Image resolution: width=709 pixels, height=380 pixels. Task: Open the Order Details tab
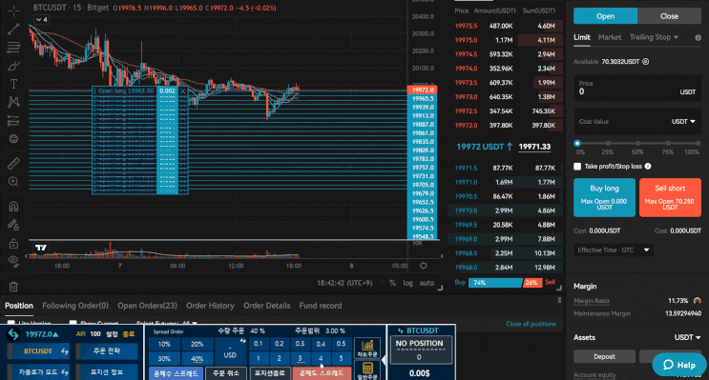267,306
